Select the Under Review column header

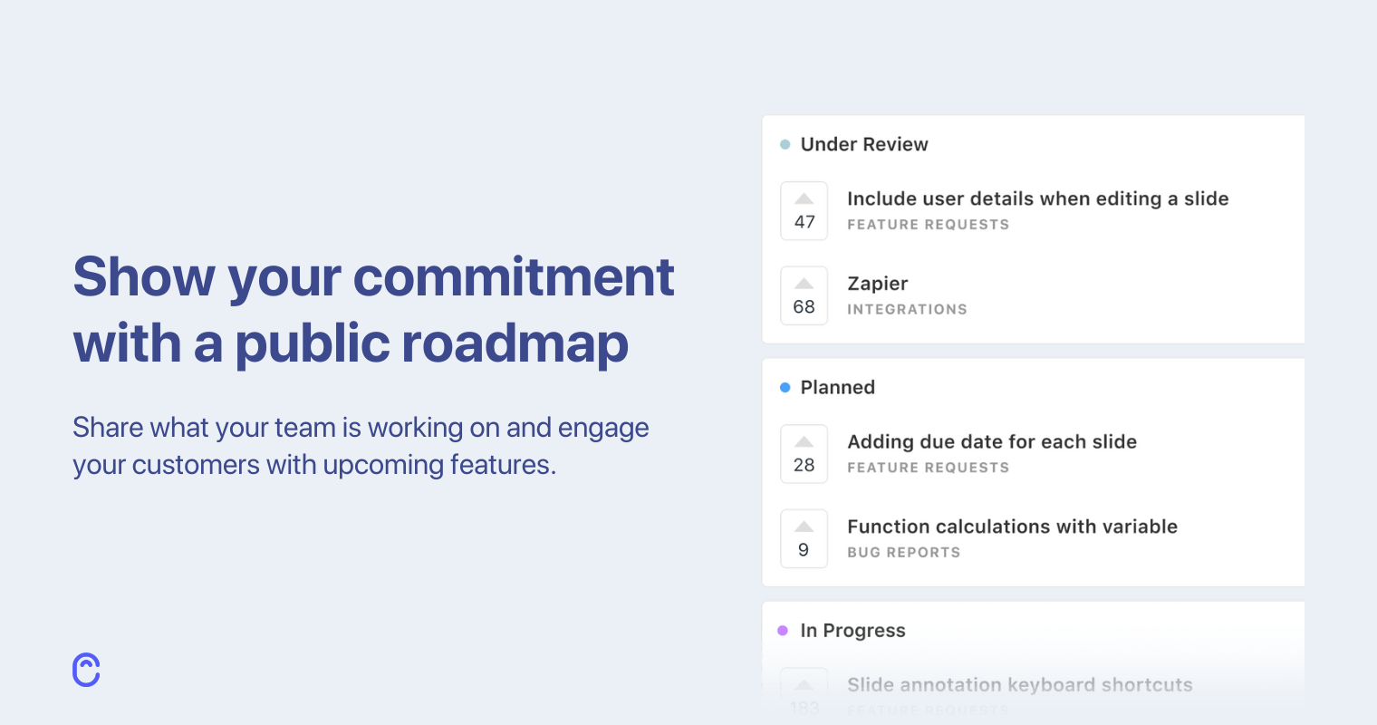click(864, 145)
